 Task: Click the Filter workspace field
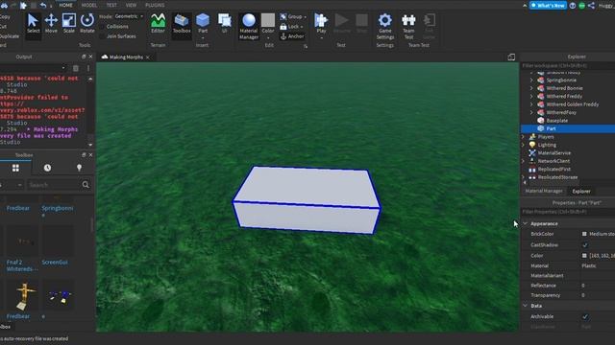pyautogui.click(x=568, y=66)
